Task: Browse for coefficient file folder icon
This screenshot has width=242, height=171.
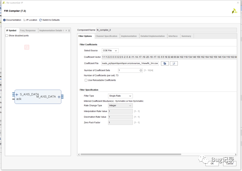Action: click(x=165, y=63)
